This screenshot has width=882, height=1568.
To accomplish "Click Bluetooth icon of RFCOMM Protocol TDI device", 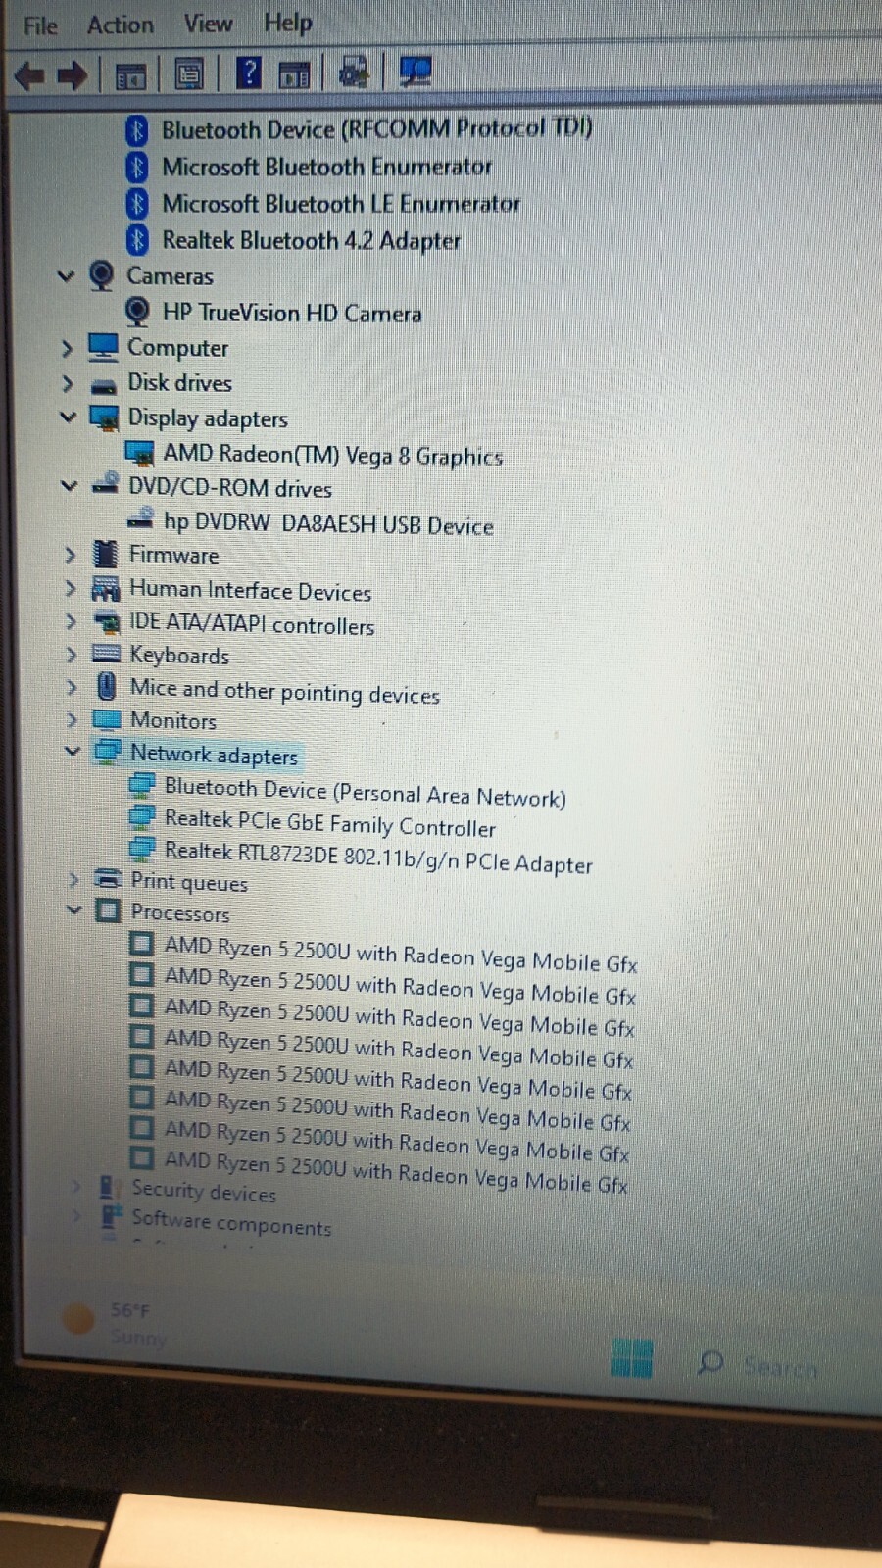I will point(137,129).
